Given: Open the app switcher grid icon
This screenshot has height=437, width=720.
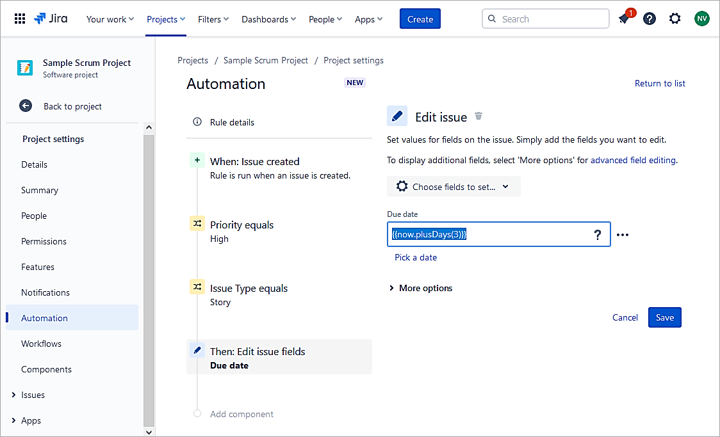Looking at the screenshot, I should click(20, 19).
